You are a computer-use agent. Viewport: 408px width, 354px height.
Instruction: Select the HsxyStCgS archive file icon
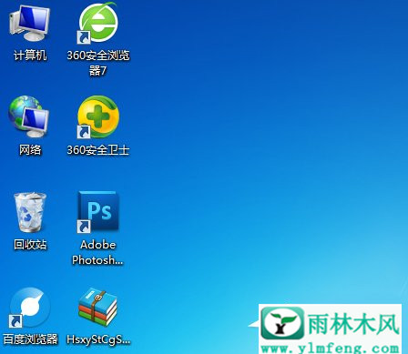pyautogui.click(x=98, y=308)
